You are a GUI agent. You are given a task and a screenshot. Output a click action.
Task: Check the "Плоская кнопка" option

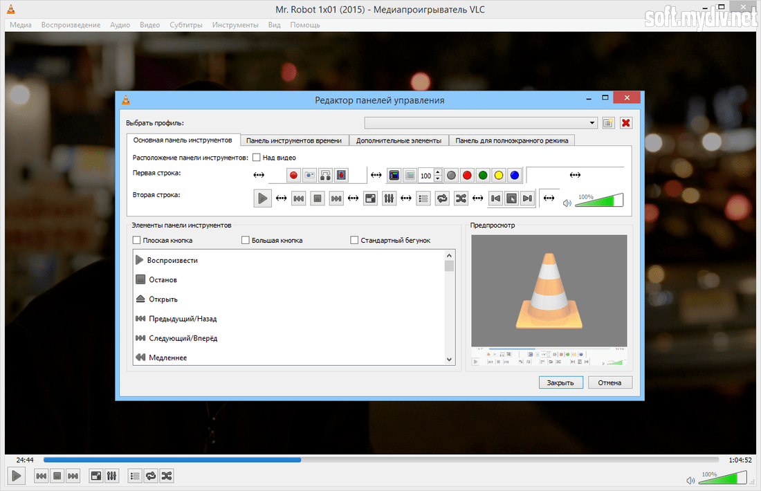click(x=136, y=241)
